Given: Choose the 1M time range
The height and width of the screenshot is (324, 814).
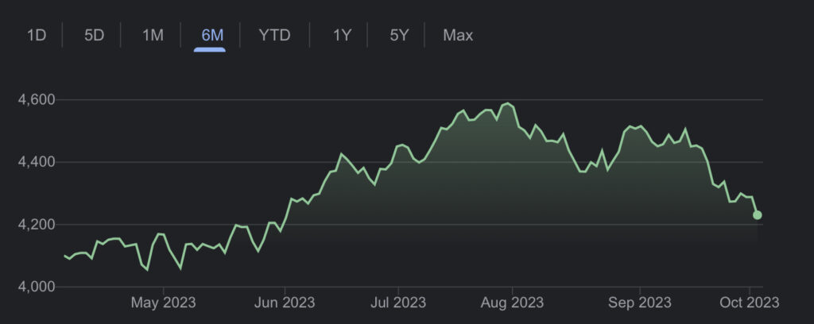Looking at the screenshot, I should (153, 35).
